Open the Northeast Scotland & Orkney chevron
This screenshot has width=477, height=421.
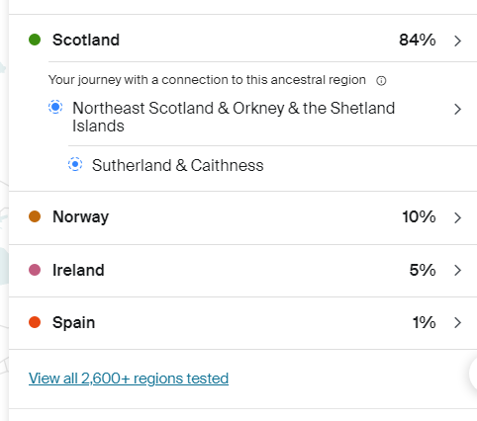[457, 109]
